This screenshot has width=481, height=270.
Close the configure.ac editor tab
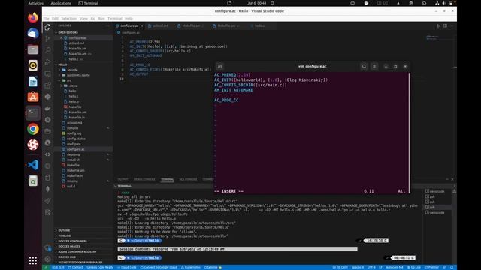click(142, 25)
